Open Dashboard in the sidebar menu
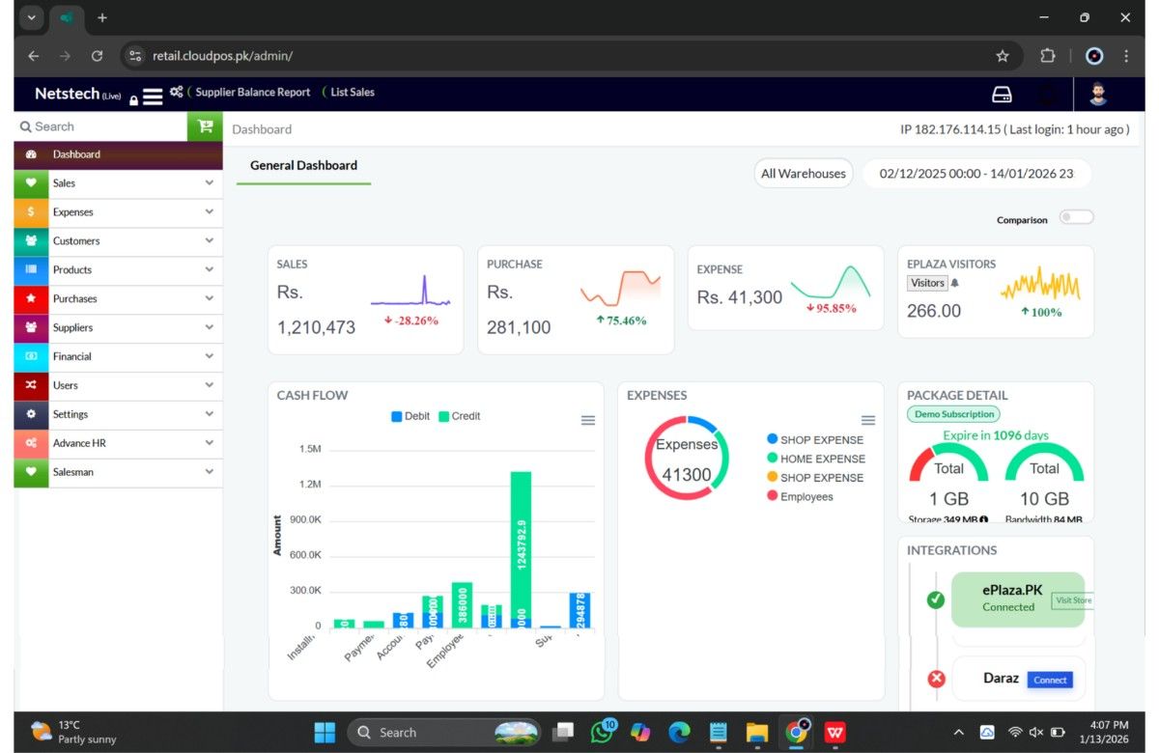1159x753 pixels. click(118, 154)
